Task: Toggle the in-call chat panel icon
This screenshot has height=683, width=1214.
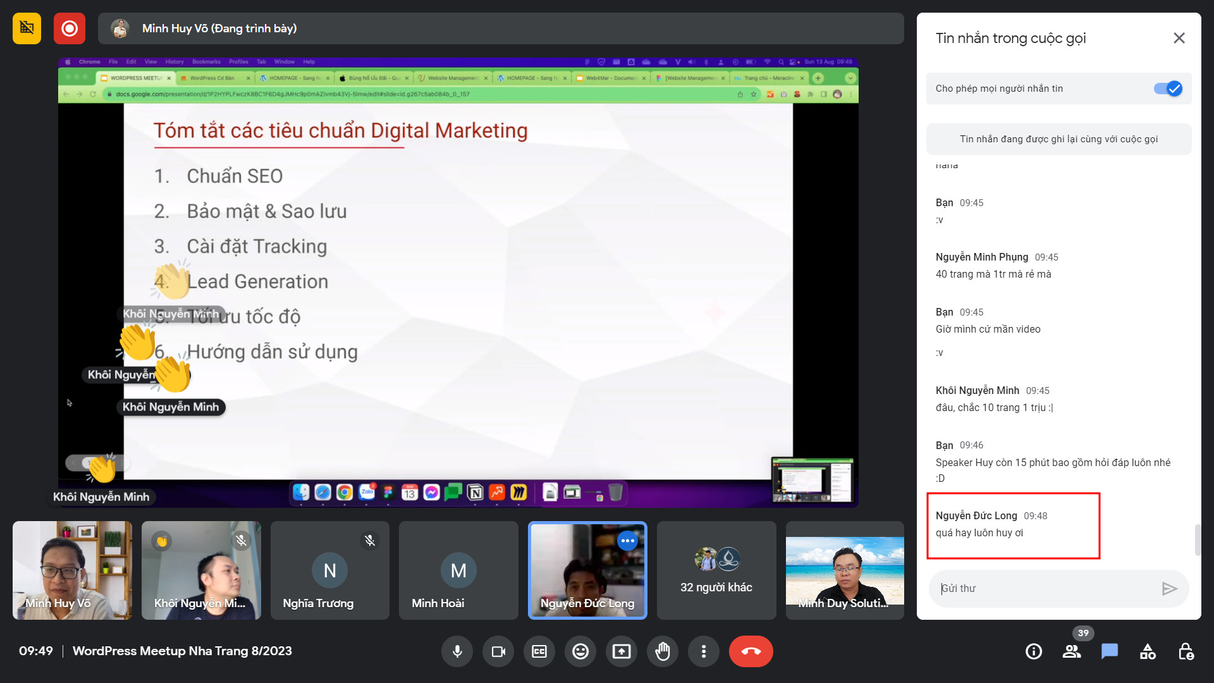Action: pyautogui.click(x=1110, y=651)
